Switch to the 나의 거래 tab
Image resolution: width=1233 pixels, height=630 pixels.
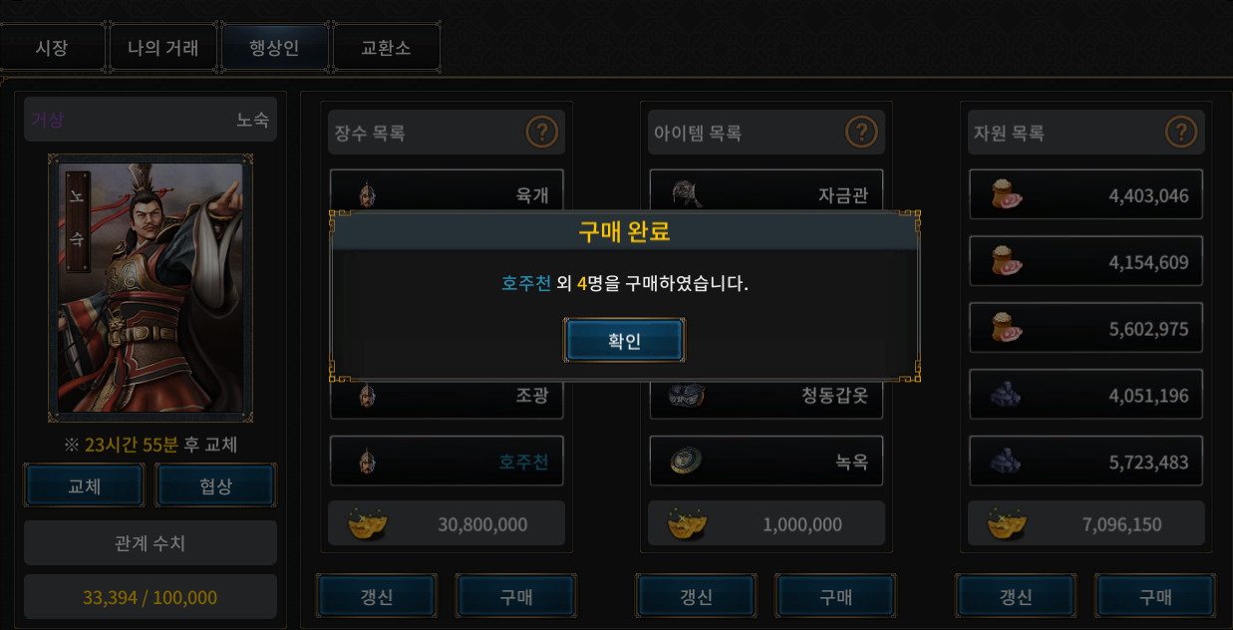[x=163, y=48]
